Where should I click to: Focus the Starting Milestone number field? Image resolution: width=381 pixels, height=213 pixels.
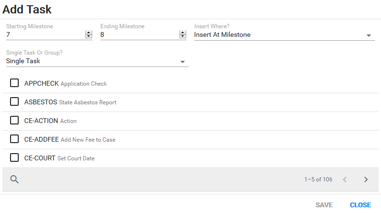coord(46,34)
